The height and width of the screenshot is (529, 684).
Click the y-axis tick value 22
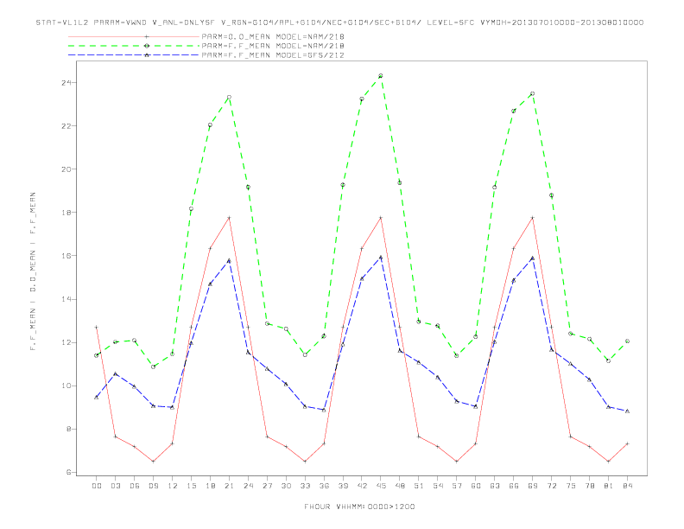(x=66, y=125)
